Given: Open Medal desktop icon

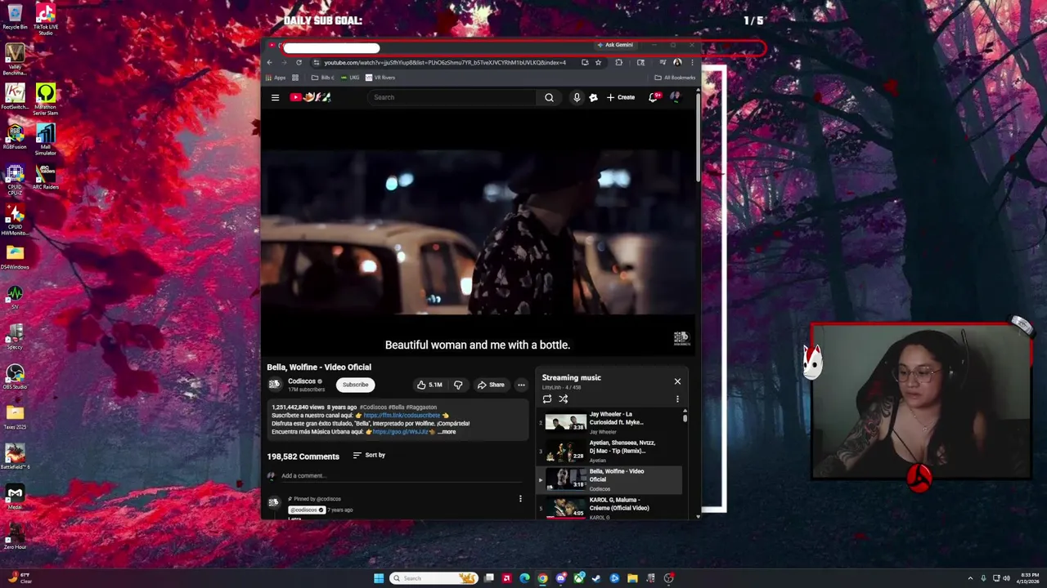Looking at the screenshot, I should tap(15, 497).
